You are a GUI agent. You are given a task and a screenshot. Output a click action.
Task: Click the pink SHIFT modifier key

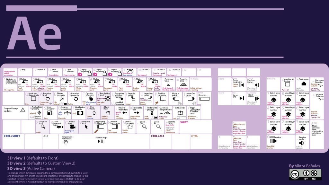[x=195, y=127]
